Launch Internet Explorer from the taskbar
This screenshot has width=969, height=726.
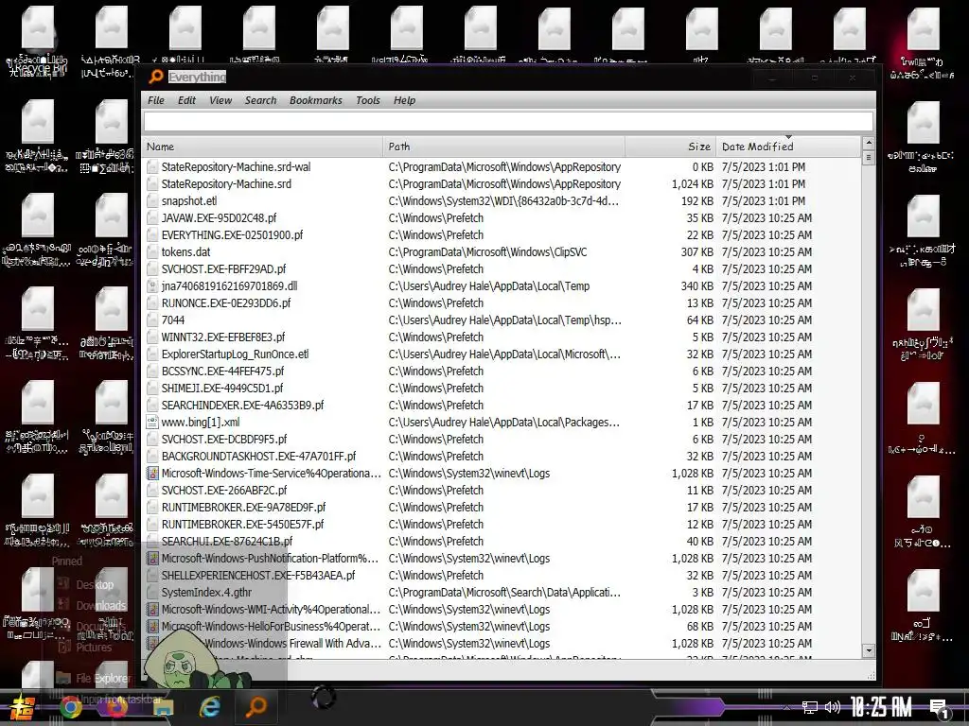[x=209, y=707]
